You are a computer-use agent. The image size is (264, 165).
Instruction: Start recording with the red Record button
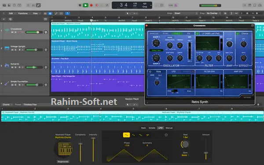coord(92,5)
